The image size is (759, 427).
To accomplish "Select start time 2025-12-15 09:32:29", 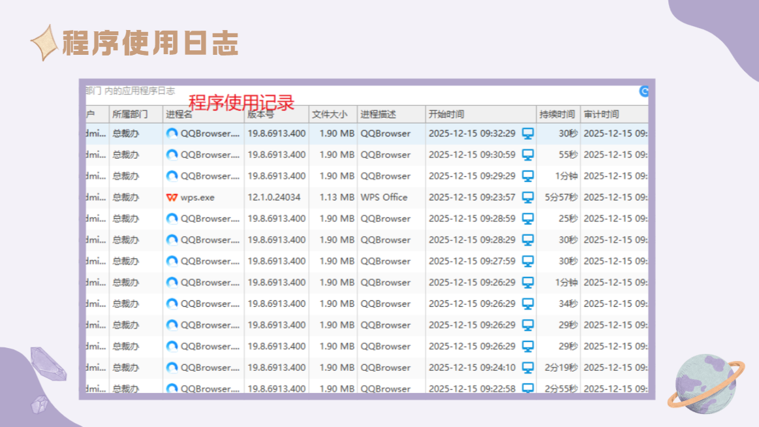I will pyautogui.click(x=472, y=134).
